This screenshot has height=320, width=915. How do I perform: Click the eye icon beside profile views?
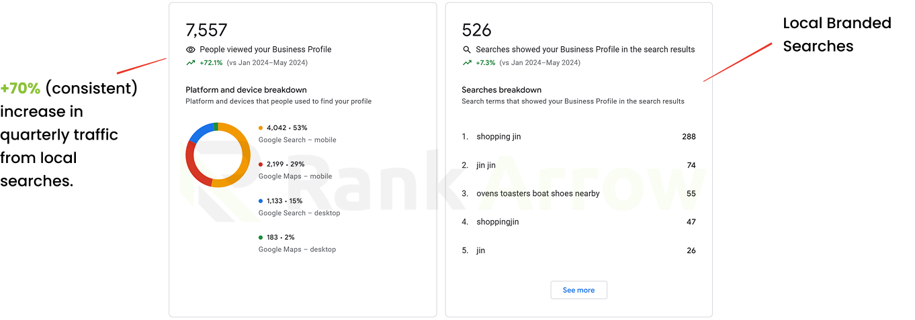191,50
